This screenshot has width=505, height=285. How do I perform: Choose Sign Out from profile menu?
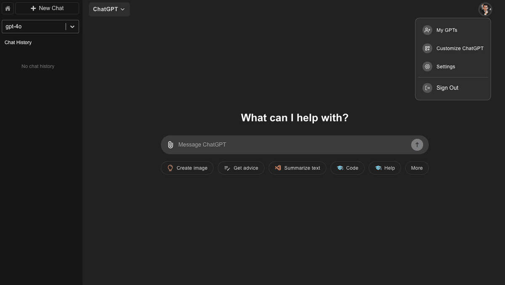pyautogui.click(x=447, y=88)
